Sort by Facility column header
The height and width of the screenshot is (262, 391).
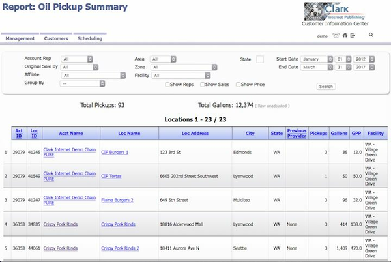point(375,134)
